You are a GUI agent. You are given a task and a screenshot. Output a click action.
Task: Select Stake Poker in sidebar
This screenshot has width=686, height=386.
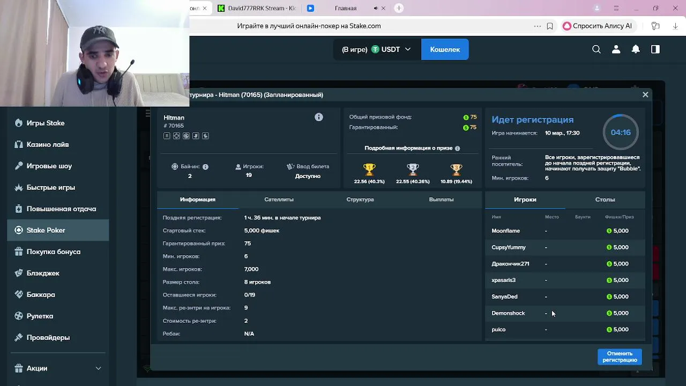tap(58, 230)
